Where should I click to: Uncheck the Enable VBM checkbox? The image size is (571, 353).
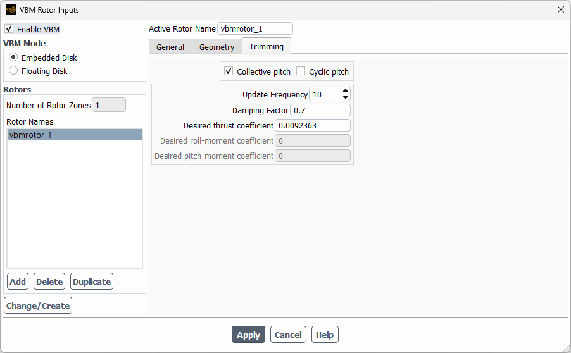pos(9,28)
